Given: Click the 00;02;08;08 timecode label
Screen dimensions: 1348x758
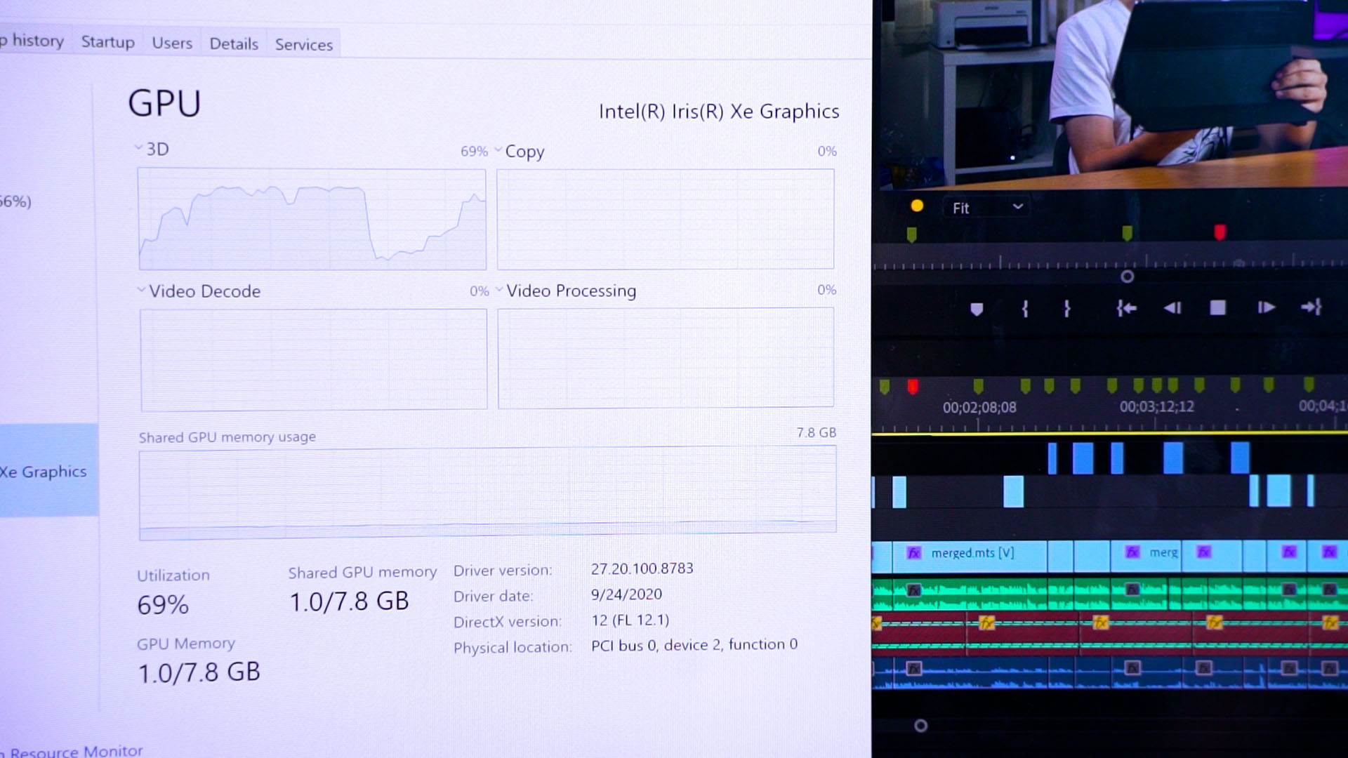Looking at the screenshot, I should point(979,408).
